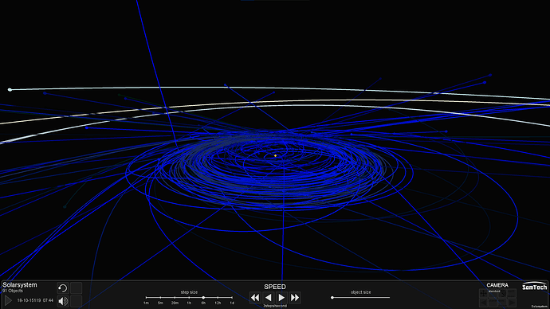Click the fast forward speed button

pyautogui.click(x=295, y=298)
